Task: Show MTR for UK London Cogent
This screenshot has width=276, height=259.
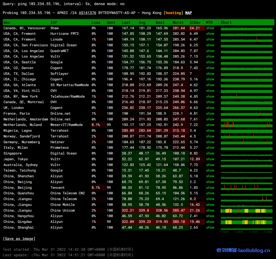Action: pos(210,108)
